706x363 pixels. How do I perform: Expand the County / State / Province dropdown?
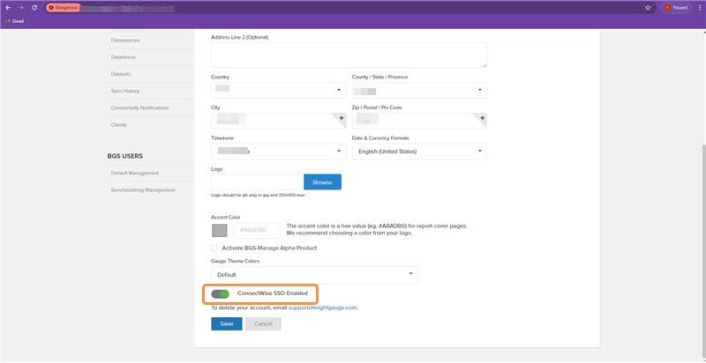419,90
